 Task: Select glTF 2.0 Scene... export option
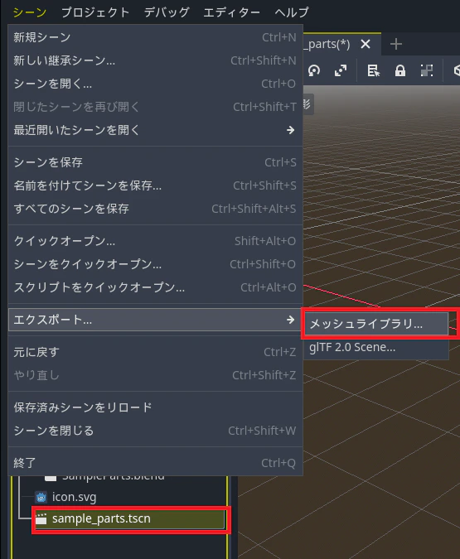(x=376, y=347)
